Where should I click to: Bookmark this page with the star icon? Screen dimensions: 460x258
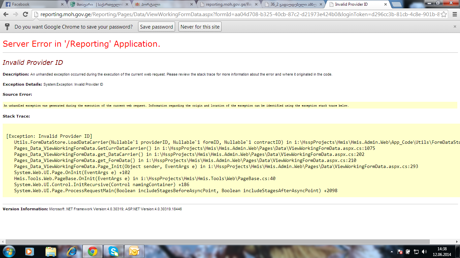click(x=444, y=14)
